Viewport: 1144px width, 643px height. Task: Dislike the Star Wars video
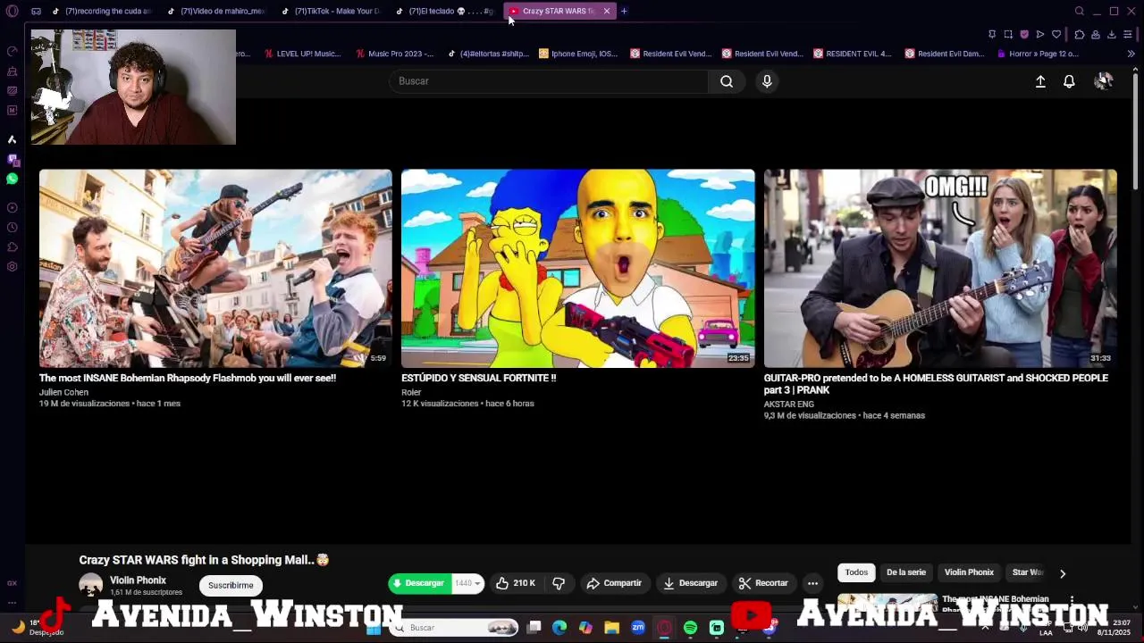coord(559,583)
